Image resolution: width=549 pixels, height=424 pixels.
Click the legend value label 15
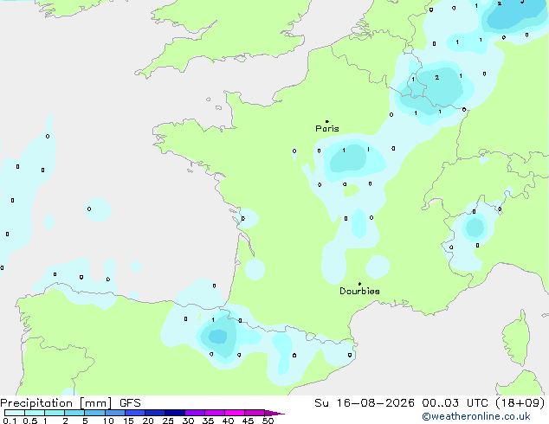click(128, 421)
